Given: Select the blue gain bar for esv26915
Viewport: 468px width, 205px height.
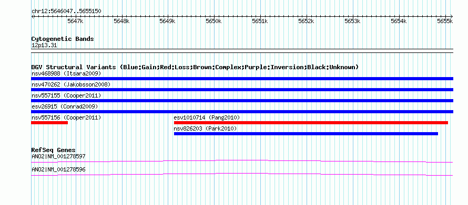Looking at the screenshot, I should [242, 112].
